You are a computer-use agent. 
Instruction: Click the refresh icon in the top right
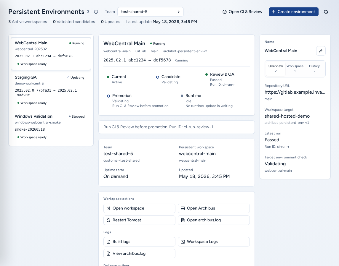pyautogui.click(x=326, y=12)
